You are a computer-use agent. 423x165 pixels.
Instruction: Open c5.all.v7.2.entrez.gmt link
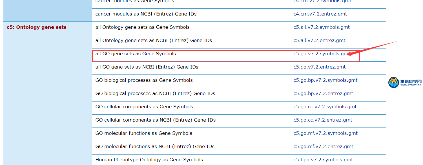pos(319,41)
